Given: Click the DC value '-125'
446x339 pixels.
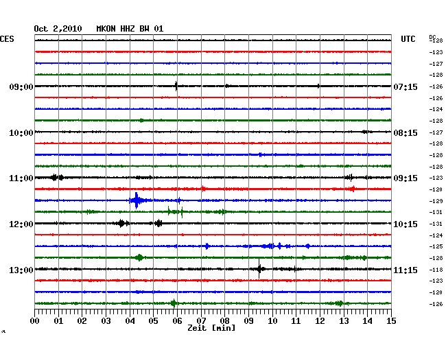Looking at the screenshot, I should [x=436, y=246].
